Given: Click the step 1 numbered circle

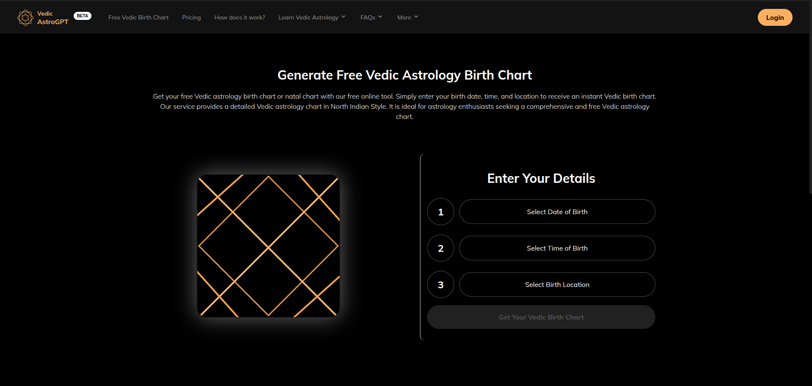Looking at the screenshot, I should coord(440,212).
